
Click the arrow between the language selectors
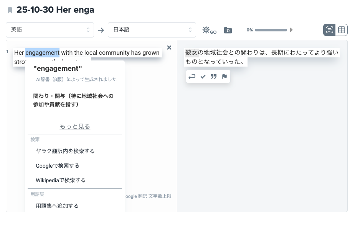click(x=101, y=30)
